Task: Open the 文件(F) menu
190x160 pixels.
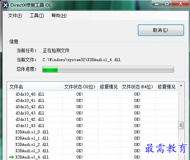Action: [x=15, y=16]
